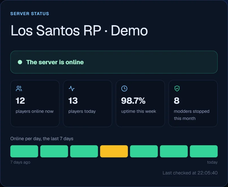This screenshot has height=187, width=228.
Task: Select the first green bar above '7 days ago'
Action: pyautogui.click(x=24, y=151)
